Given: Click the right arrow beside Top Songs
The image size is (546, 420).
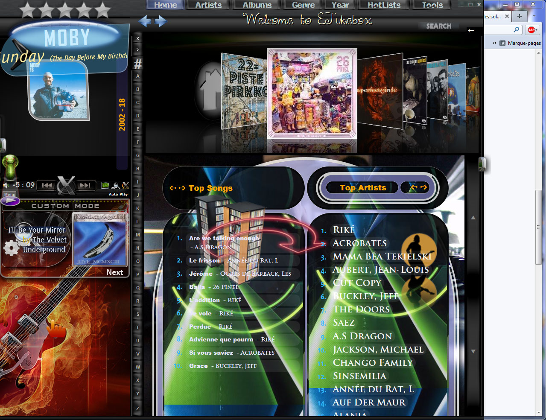Looking at the screenshot, I should point(182,188).
